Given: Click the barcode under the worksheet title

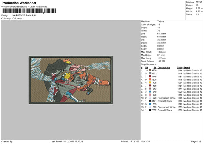Looking at the screenshot, I should 29,11.
